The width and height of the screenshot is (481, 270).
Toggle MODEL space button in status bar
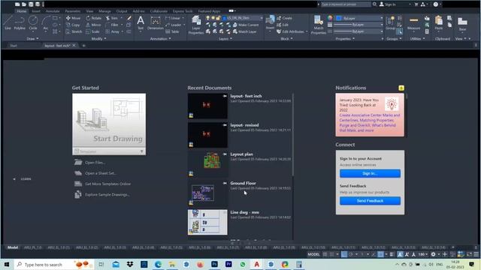[x=313, y=254]
